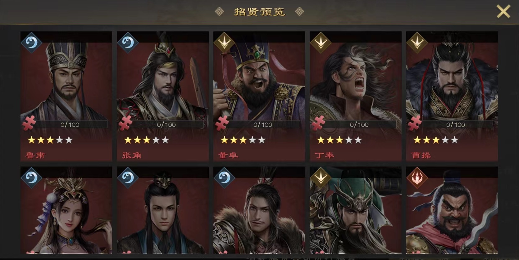Click the puzzle fragment icon on 董卓's card
519x260 pixels.
[x=222, y=123]
